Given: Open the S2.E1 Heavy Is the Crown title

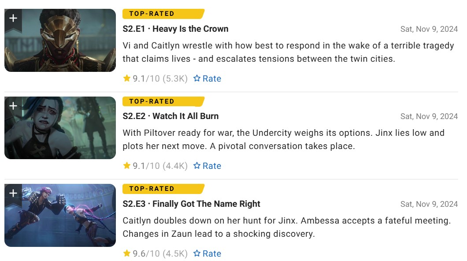Looking at the screenshot, I should [x=175, y=29].
